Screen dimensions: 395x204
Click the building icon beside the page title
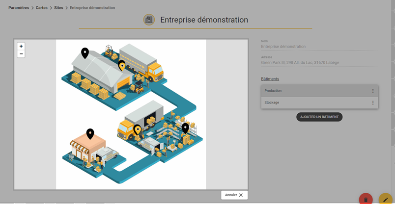tap(149, 20)
